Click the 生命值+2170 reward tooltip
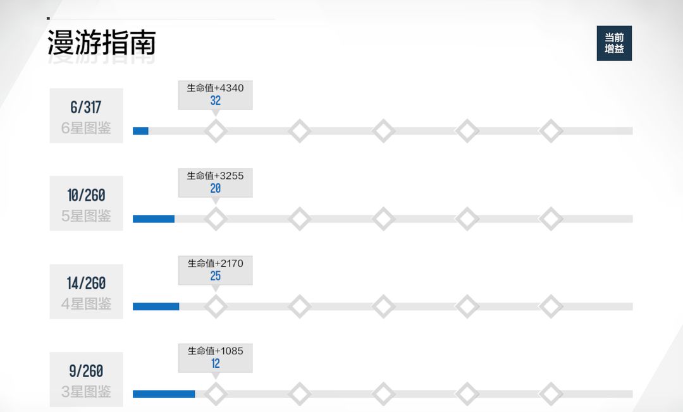The image size is (683, 412). coord(215,270)
